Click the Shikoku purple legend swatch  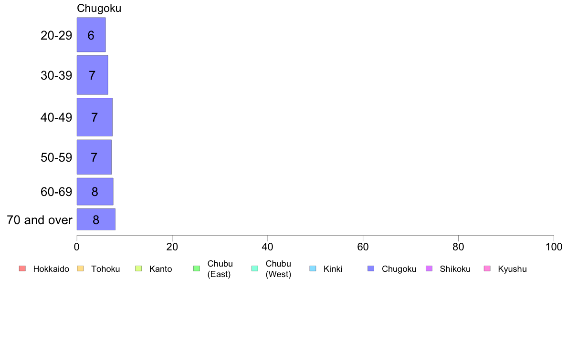[x=429, y=268]
